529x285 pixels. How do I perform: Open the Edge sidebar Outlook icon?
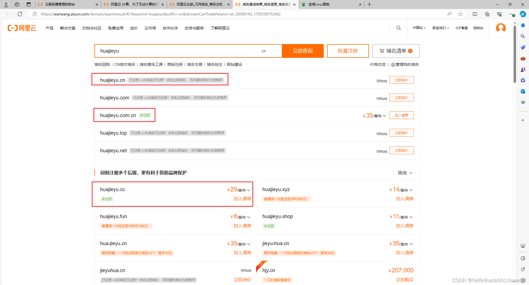pos(523,91)
